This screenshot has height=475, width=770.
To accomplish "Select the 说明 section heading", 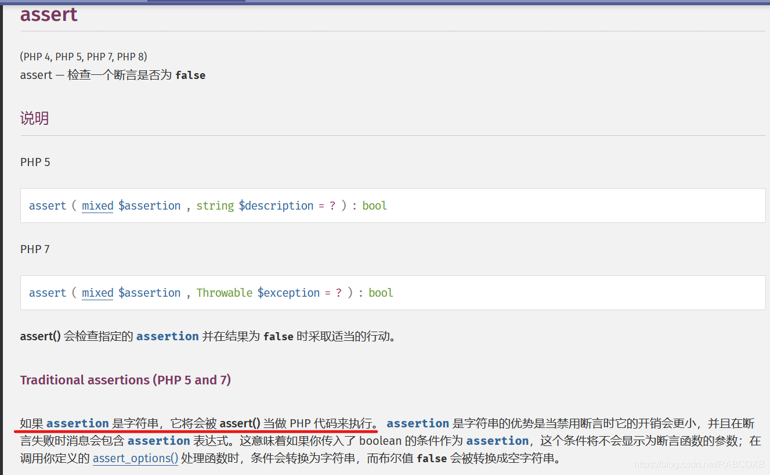I will click(34, 118).
